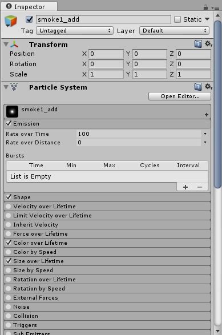The image size is (222, 335).
Task: Disable Size over Lifetime module
Action: pyautogui.click(x=9, y=261)
